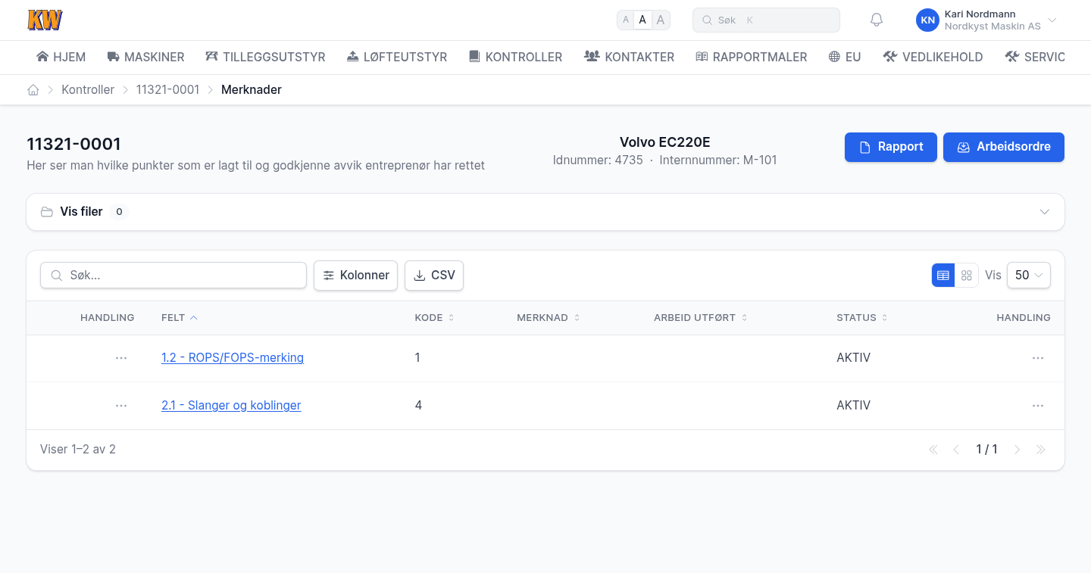The height and width of the screenshot is (573, 1091).
Task: Click the Rapport button
Action: point(891,147)
